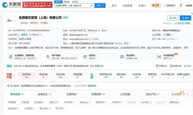Switch to the 知识产权 tab
Image resolution: width=193 pixels, height=115 pixels.
click(x=153, y=94)
